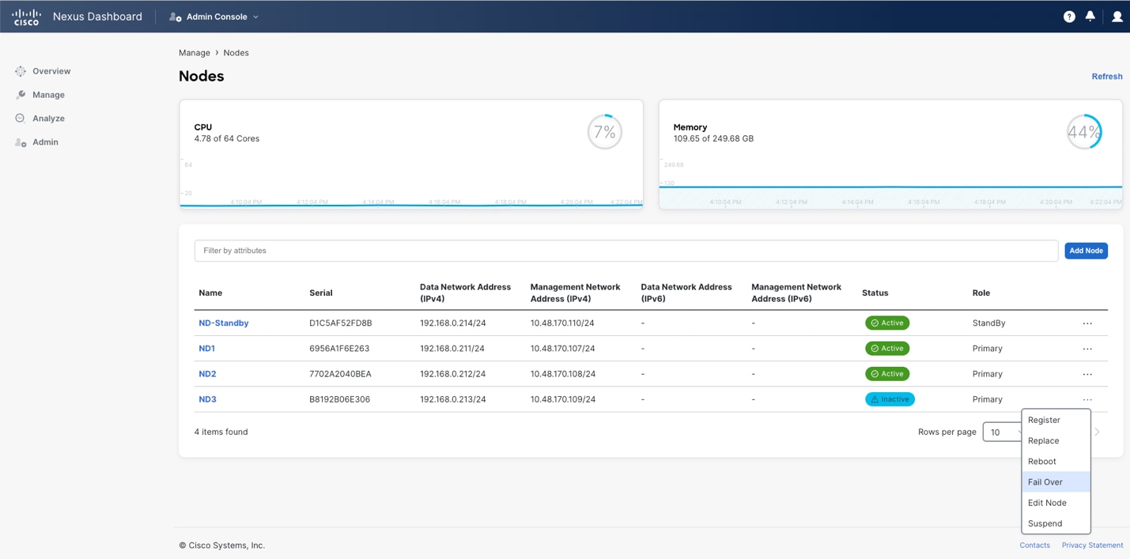Select Reboot from the context menu
The width and height of the screenshot is (1130, 559).
coord(1056,461)
